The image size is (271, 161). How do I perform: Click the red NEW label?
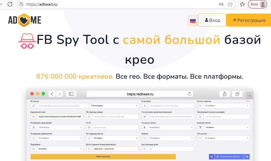[248, 101]
